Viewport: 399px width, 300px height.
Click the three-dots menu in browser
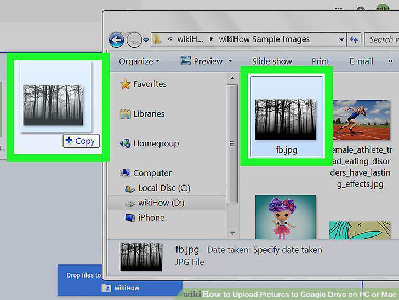338,8
